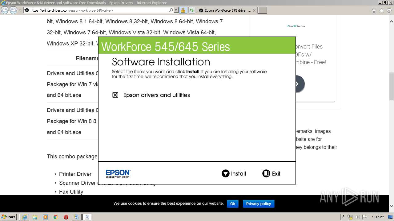Screen dimensions: 394x221
Task: Uncheck the Epson drivers and utilities checkbox
Action: pyautogui.click(x=115, y=95)
